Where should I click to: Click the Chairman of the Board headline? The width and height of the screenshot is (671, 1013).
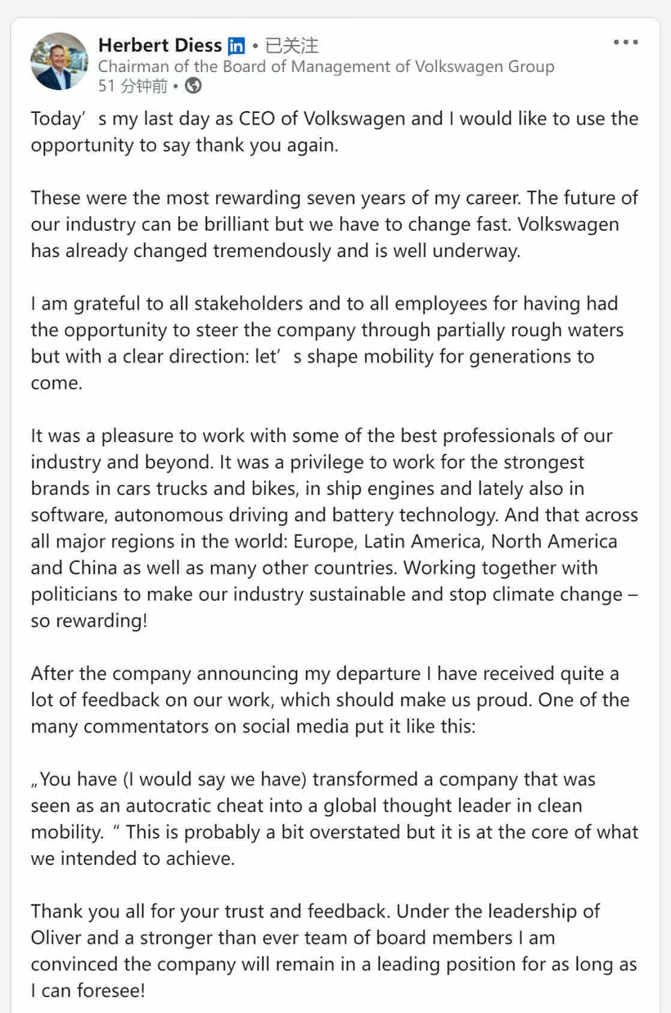326,66
